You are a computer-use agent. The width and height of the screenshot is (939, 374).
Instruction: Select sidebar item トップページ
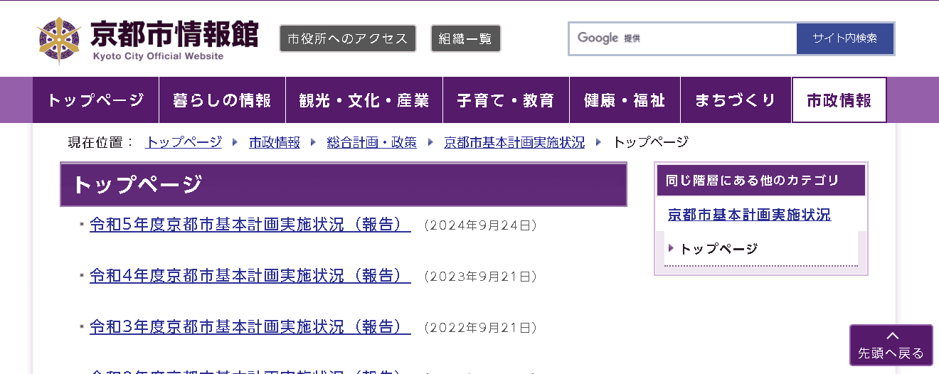(718, 249)
